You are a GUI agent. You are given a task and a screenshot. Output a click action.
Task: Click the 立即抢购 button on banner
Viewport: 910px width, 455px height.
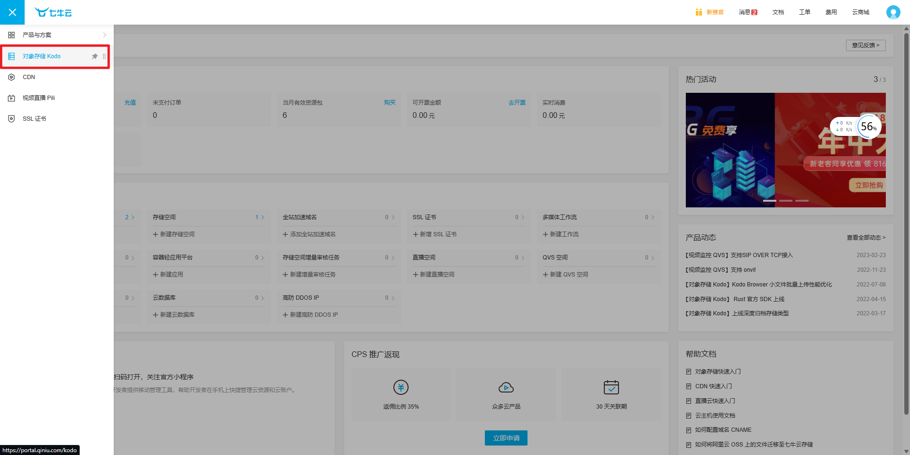click(x=868, y=185)
